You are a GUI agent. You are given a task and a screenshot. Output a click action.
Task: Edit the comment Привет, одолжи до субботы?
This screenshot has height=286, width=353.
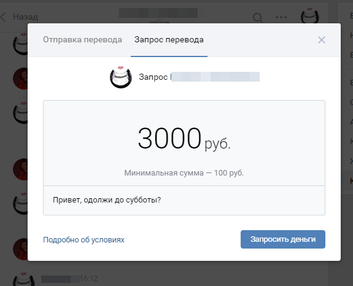tap(184, 200)
